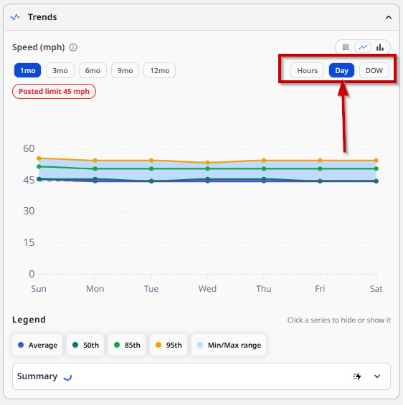
Task: Toggle the Average series in legend
Action: [37, 345]
